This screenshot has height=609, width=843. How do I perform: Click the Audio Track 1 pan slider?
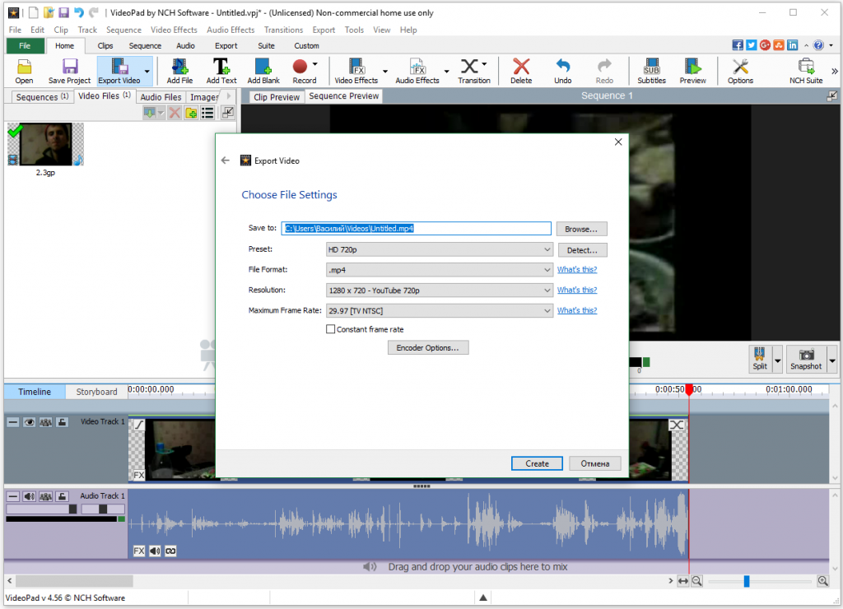pyautogui.click(x=103, y=509)
